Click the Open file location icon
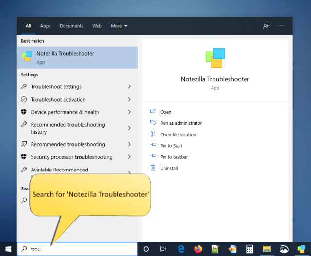Viewport: 311px width, 256px height. pos(153,134)
